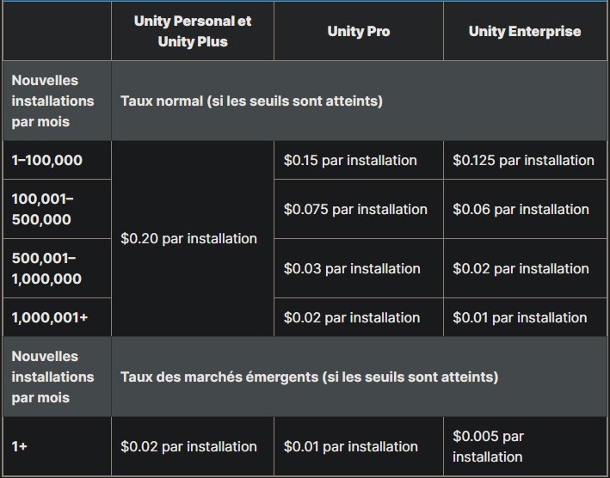This screenshot has height=478, width=610.
Task: Select the 100,001–500,000 row label
Action: [x=43, y=210]
